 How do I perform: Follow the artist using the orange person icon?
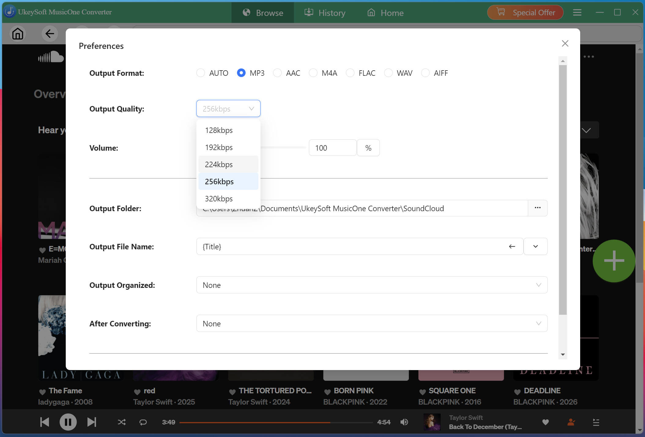coord(571,422)
